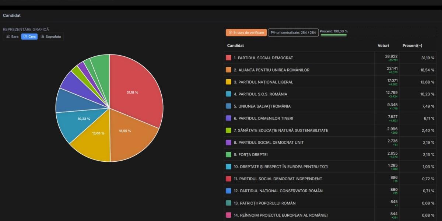Sort by the Voturi column header
This screenshot has height=221, width=442.
383,45
